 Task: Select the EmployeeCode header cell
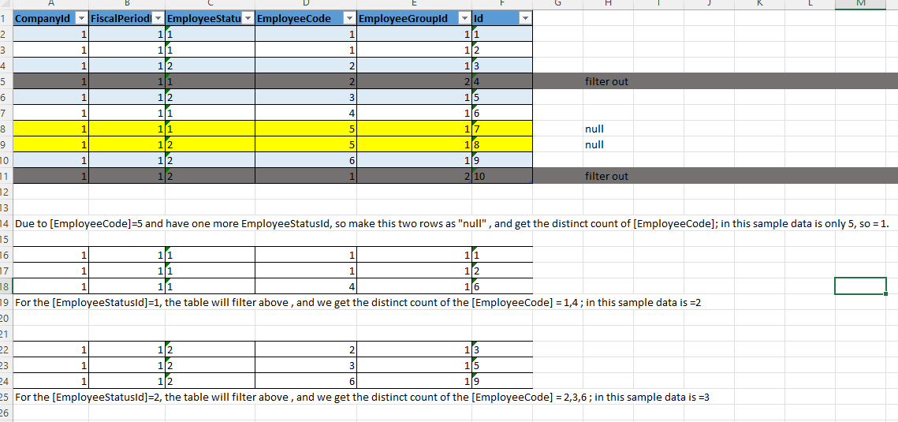(x=306, y=18)
